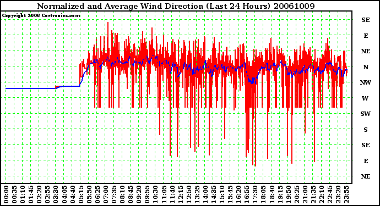Click the 00:35 time label
Viewport: 380px width, 206px height.
[x=14, y=194]
